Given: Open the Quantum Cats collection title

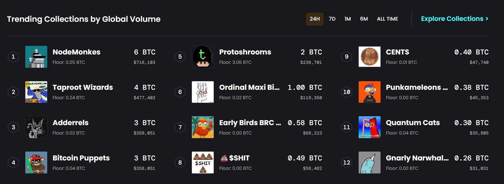Looking at the screenshot, I should [413, 123].
